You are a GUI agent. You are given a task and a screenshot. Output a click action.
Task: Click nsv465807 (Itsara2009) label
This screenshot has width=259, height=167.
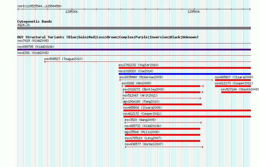coord(234,77)
